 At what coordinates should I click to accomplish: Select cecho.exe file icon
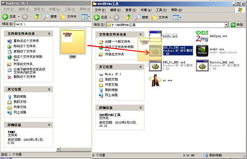coord(155,36)
